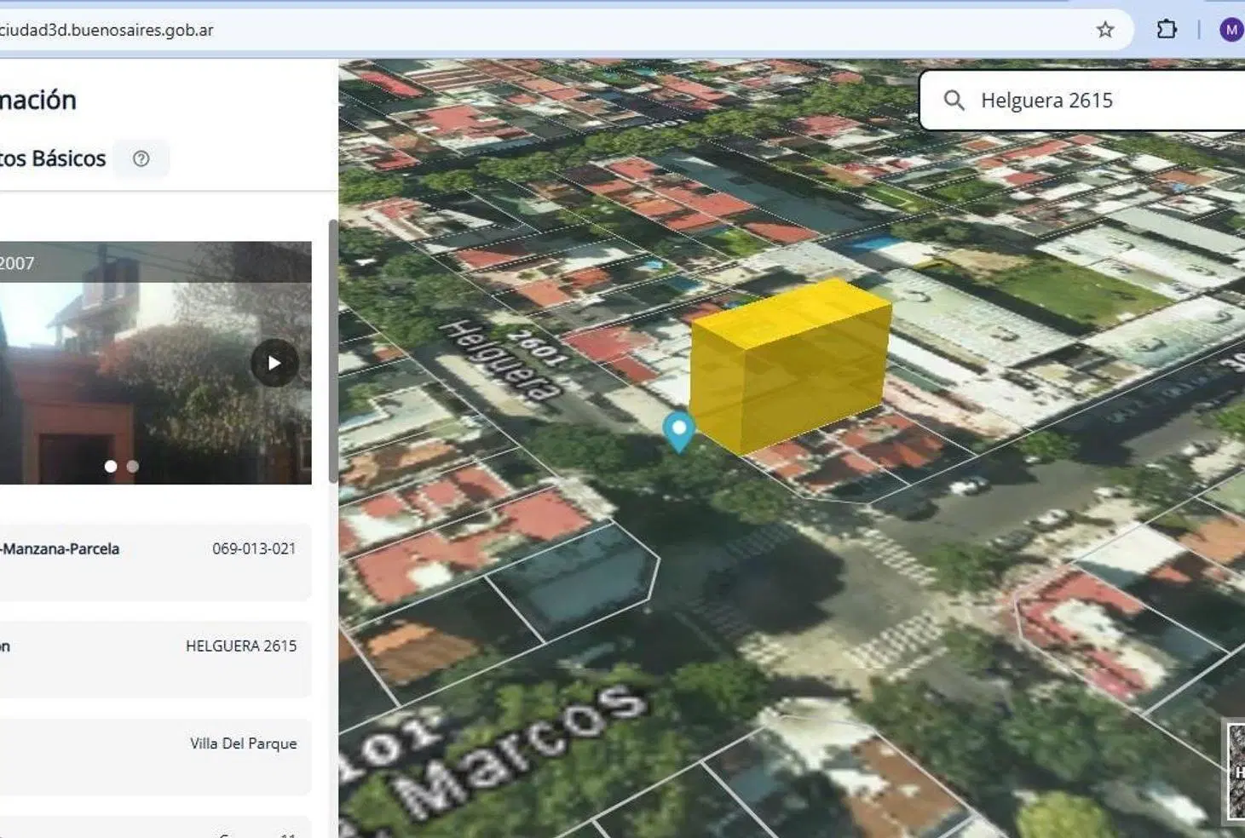The image size is (1245, 838).
Task: Bookmark this page with the star icon
Action: click(x=1105, y=30)
